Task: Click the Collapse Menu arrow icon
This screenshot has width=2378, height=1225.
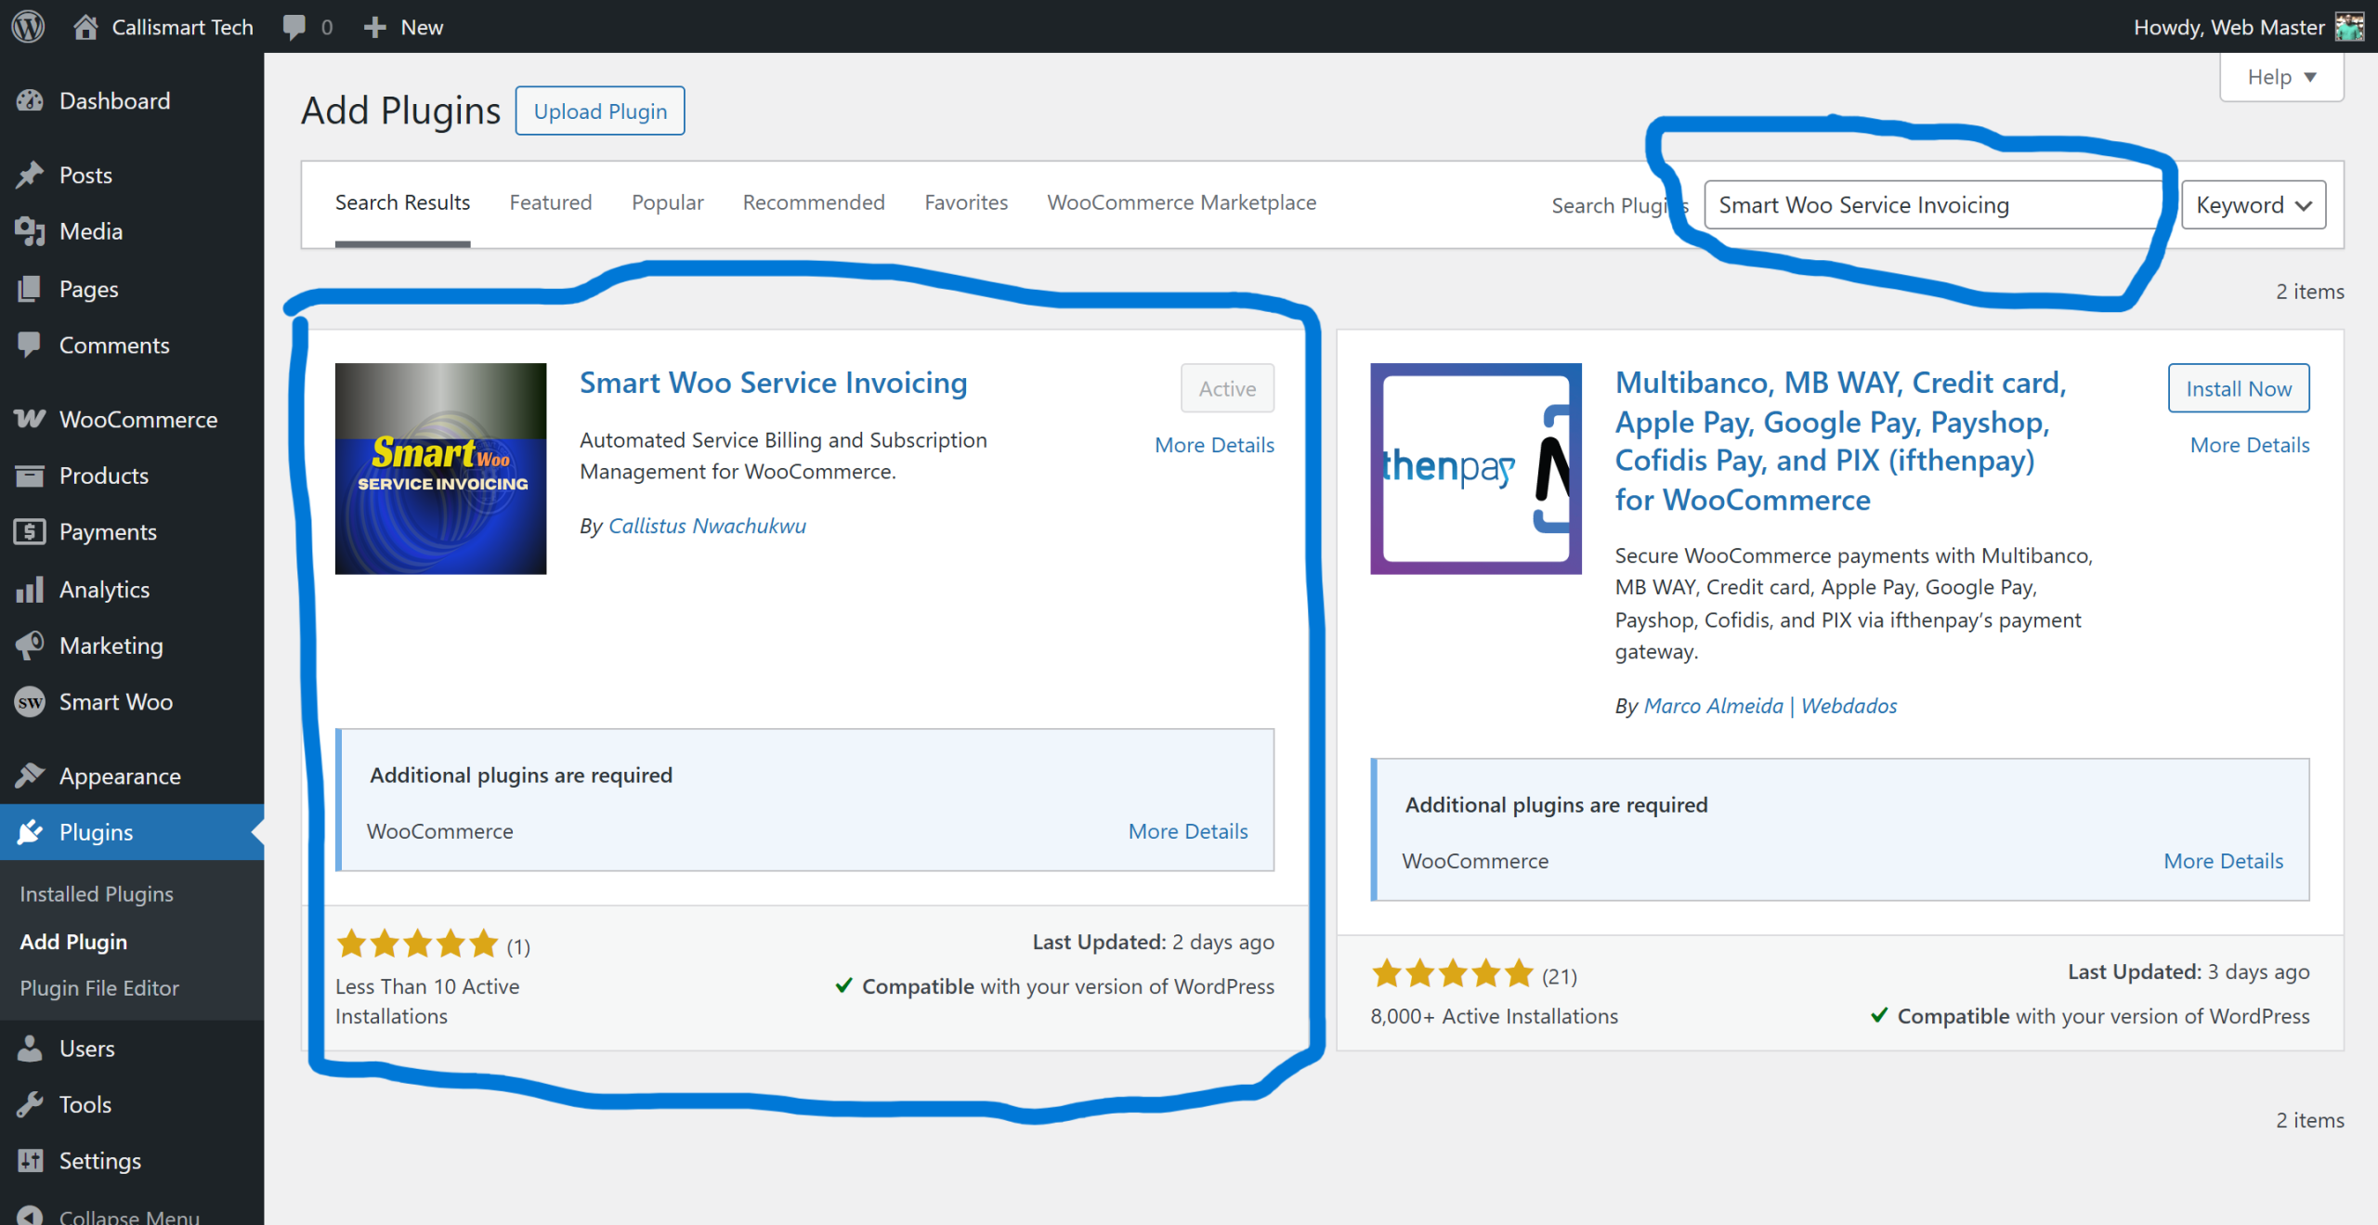Action: point(30,1215)
